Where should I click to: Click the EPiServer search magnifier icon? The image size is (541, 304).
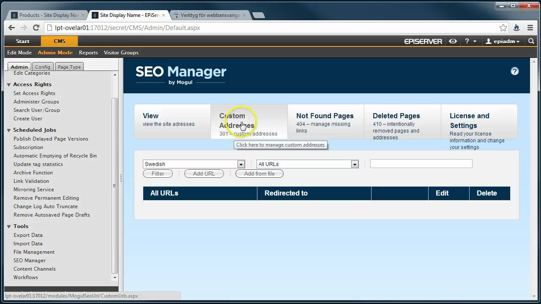click(x=531, y=41)
